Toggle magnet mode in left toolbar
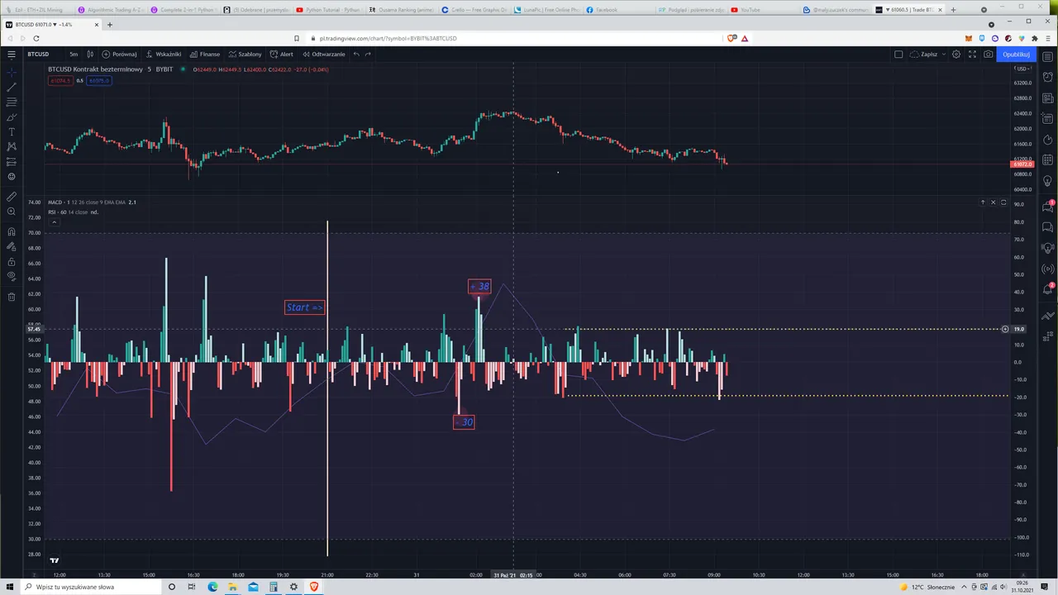 pos(12,231)
